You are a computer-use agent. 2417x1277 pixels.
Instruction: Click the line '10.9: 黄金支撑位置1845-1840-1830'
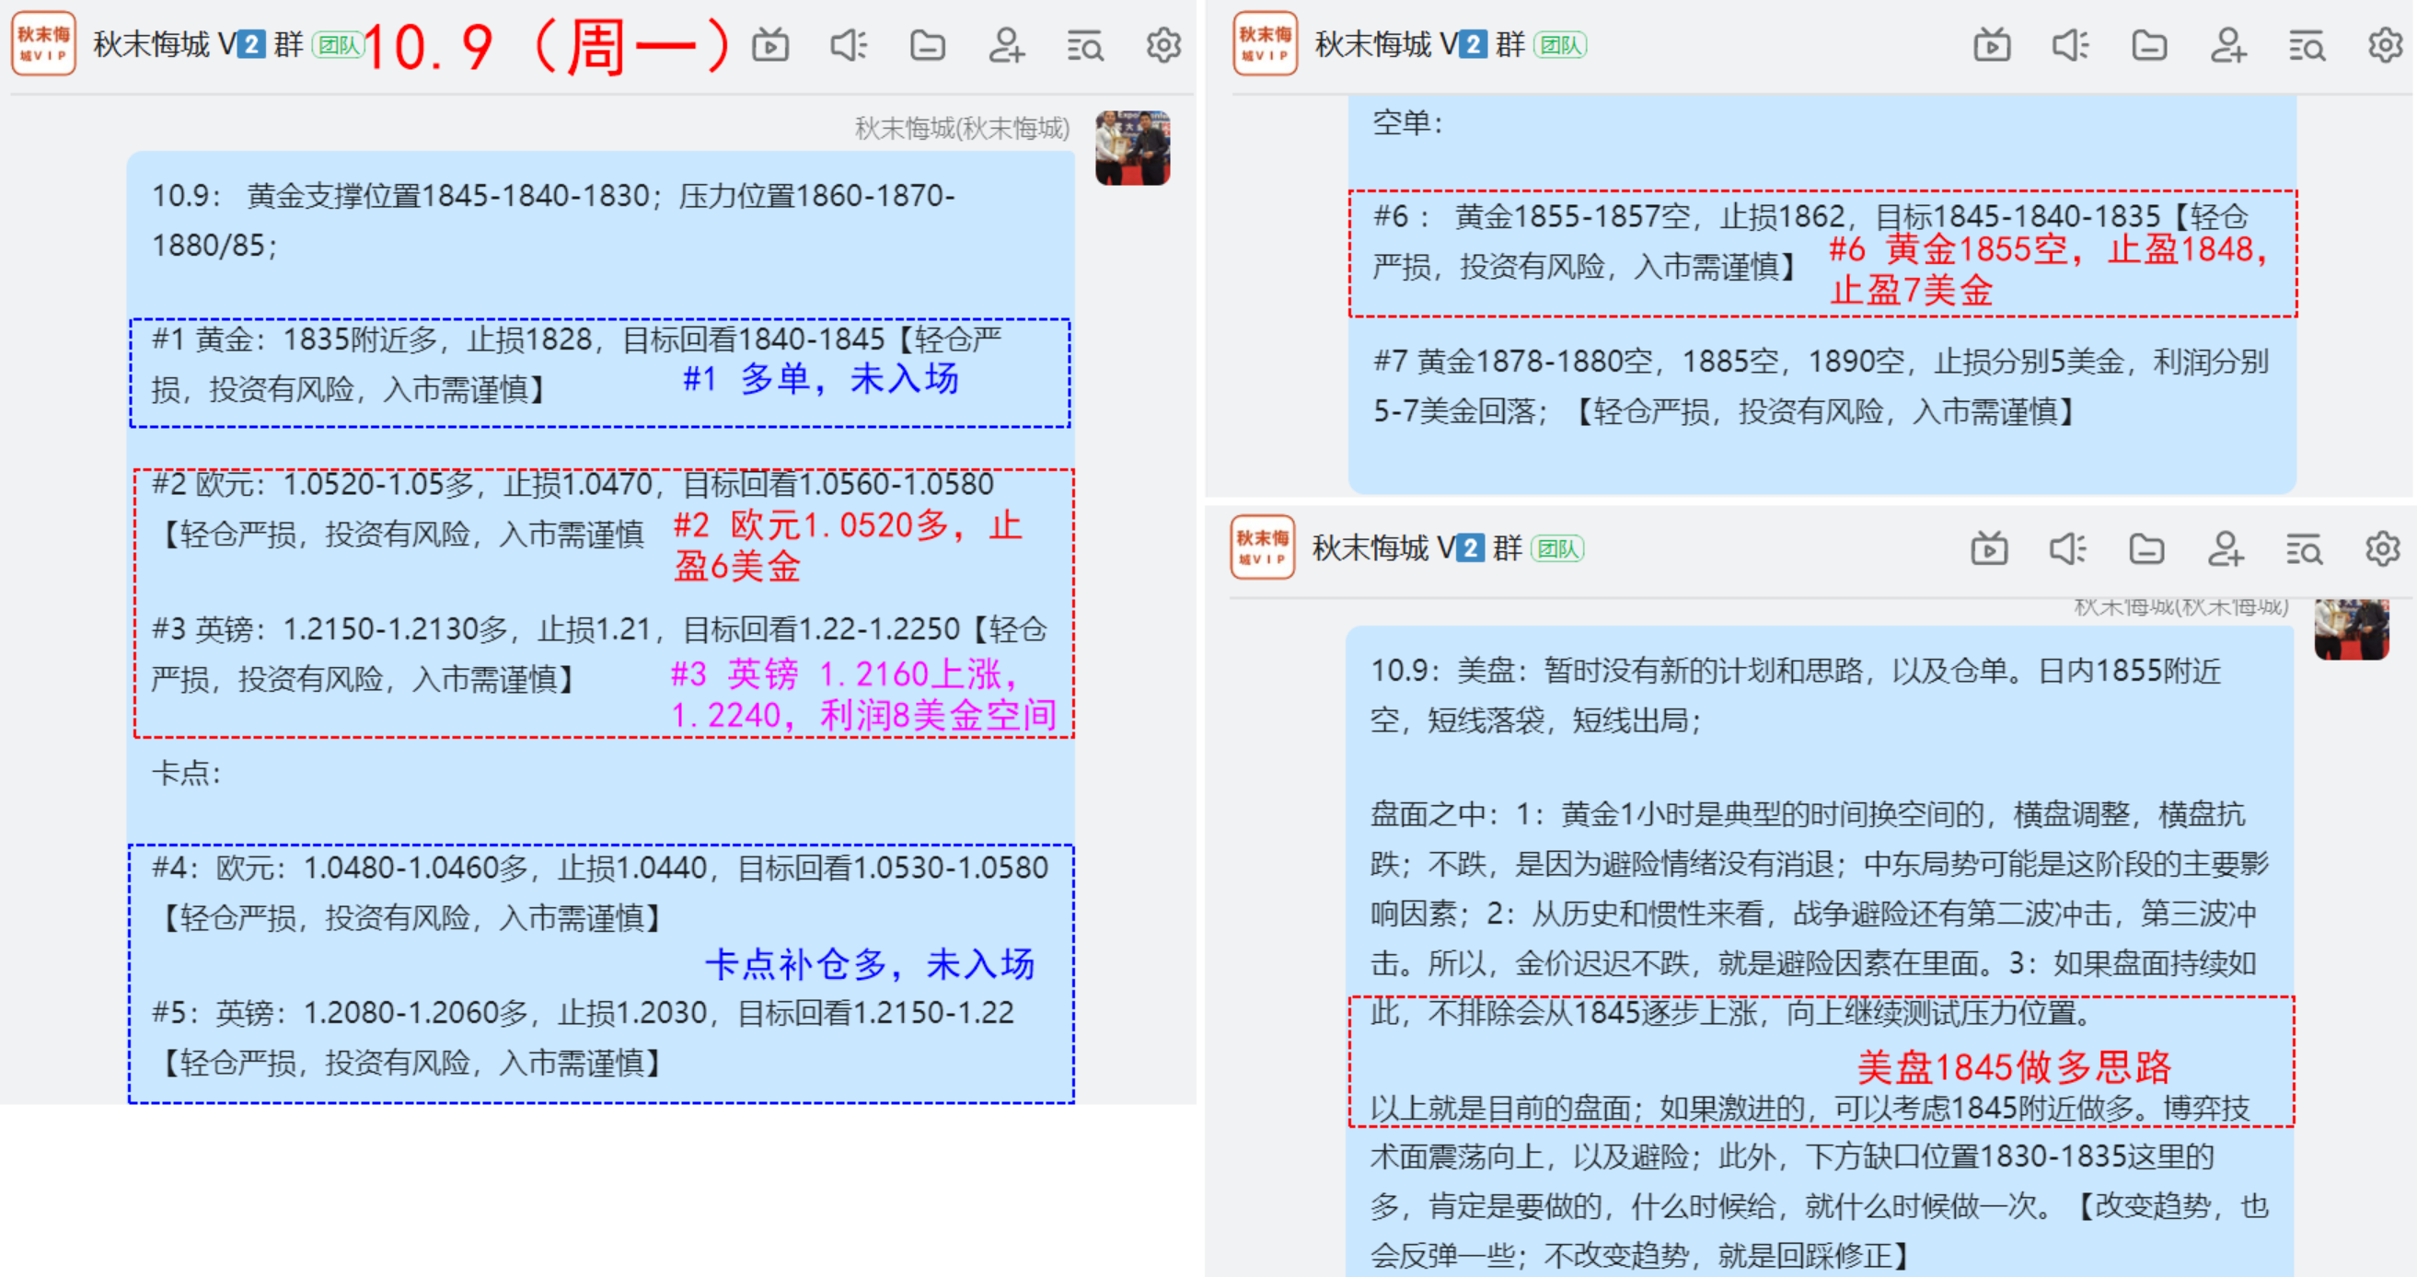click(553, 196)
